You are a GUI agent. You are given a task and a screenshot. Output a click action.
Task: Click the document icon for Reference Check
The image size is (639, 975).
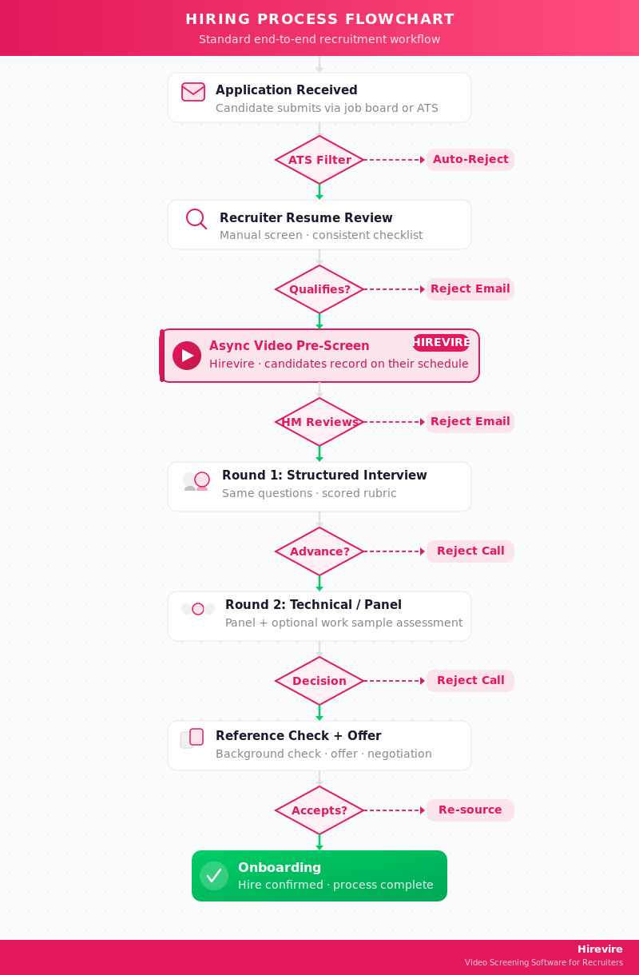tap(192, 738)
